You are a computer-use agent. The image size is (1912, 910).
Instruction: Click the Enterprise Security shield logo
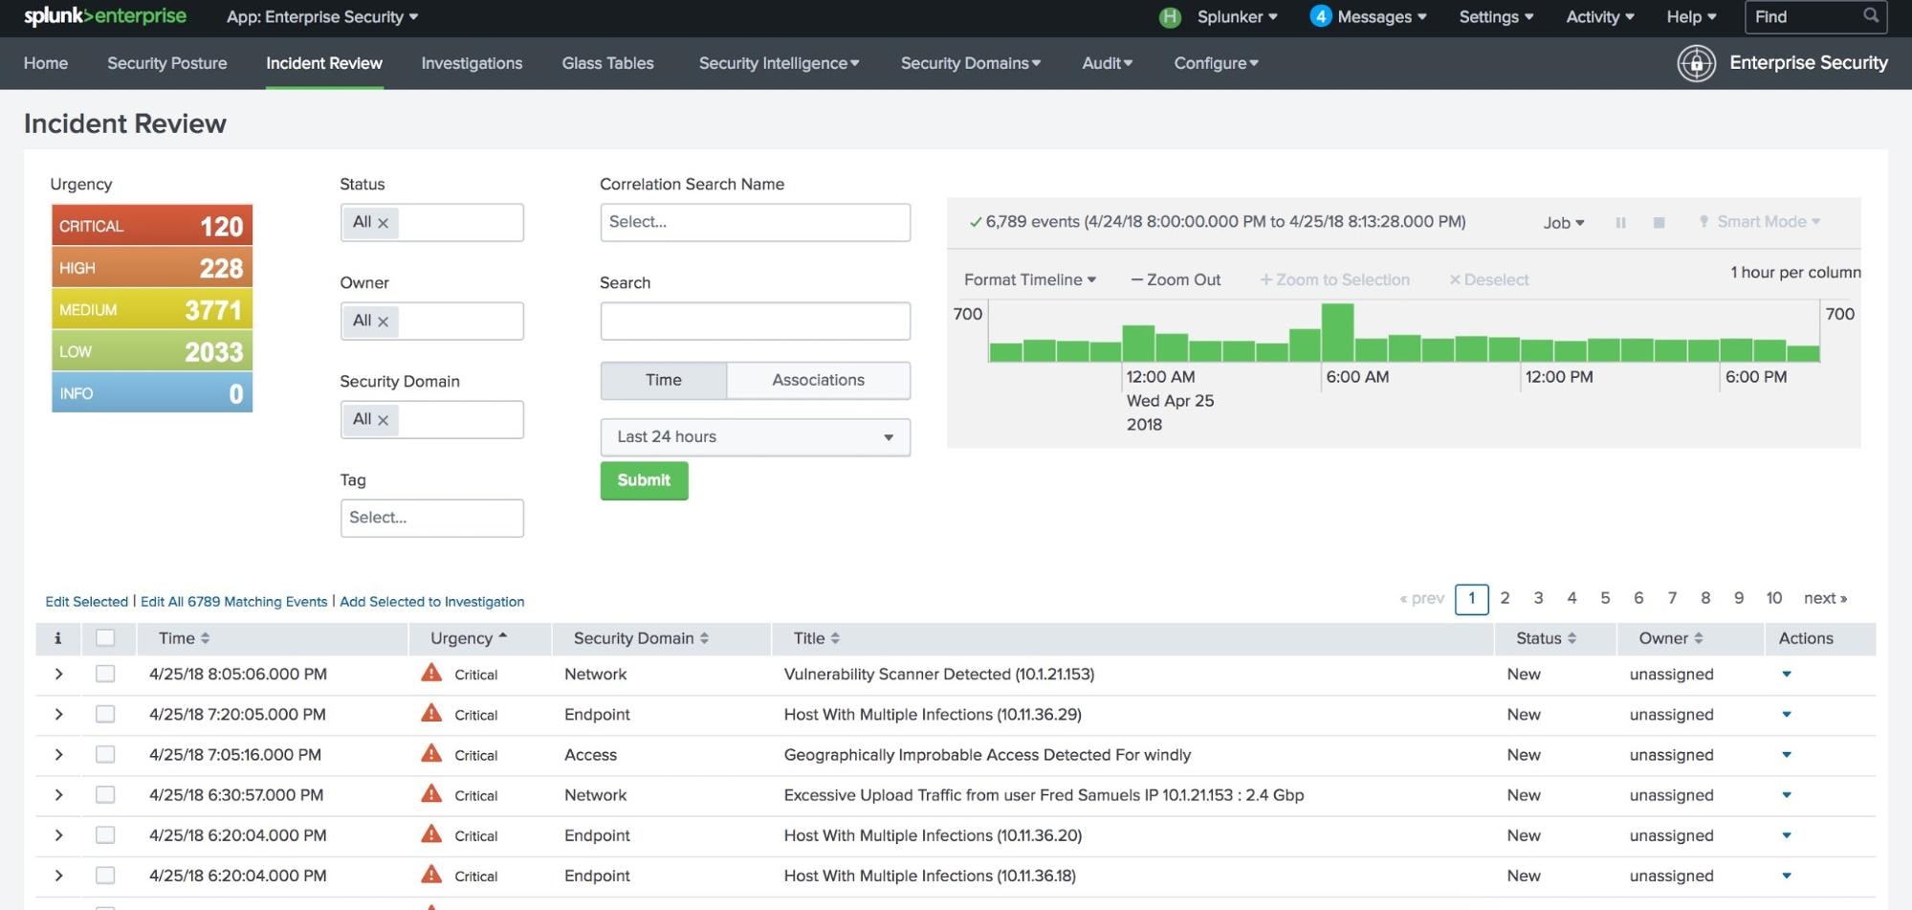(x=1696, y=63)
